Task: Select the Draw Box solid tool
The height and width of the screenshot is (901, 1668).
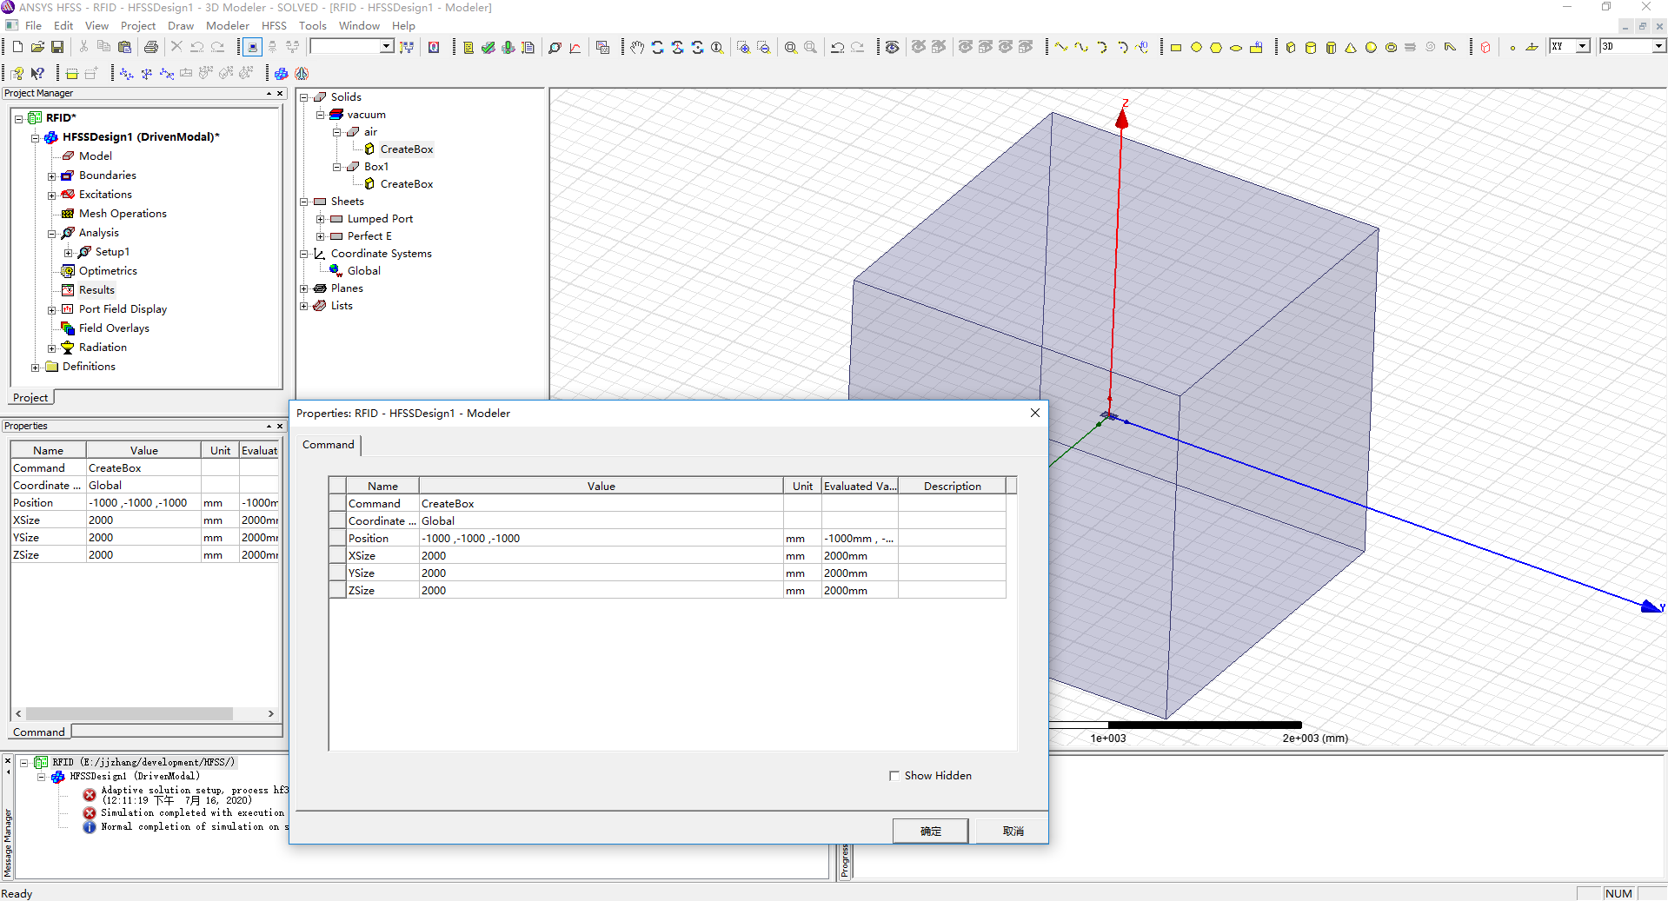Action: click(1291, 47)
